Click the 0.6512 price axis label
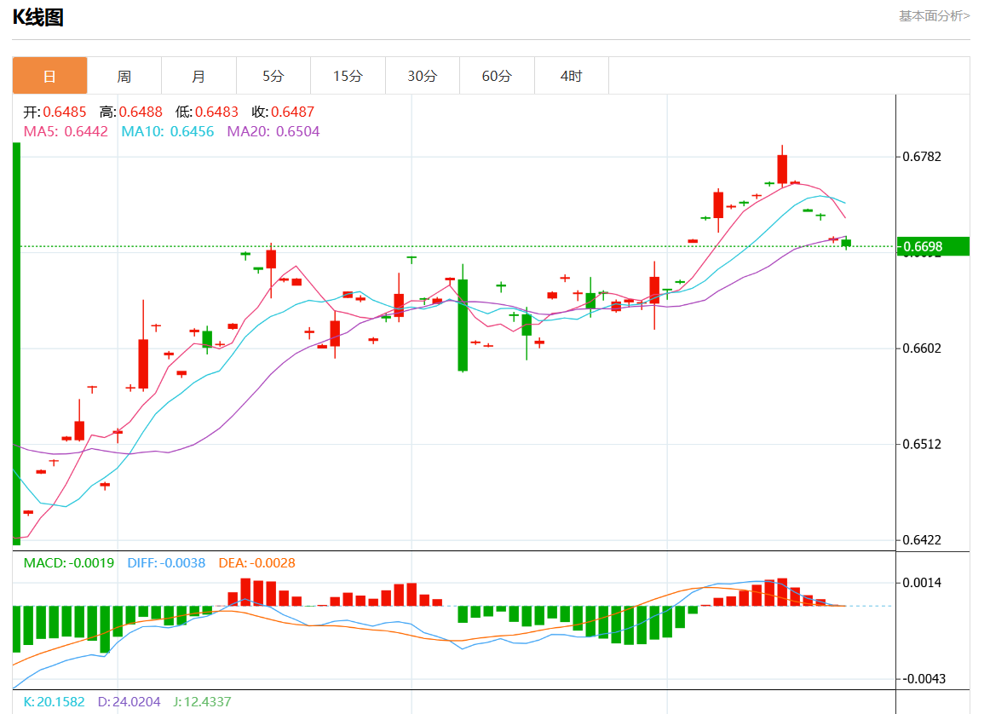 click(x=922, y=445)
